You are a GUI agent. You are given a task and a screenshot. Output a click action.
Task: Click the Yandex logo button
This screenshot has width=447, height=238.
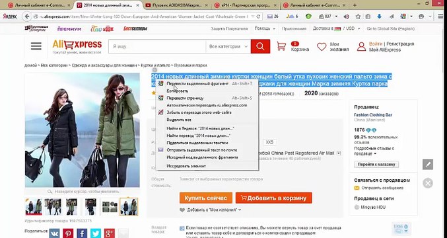10,17
